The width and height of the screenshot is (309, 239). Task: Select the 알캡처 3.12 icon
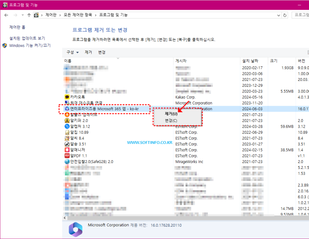point(68,126)
